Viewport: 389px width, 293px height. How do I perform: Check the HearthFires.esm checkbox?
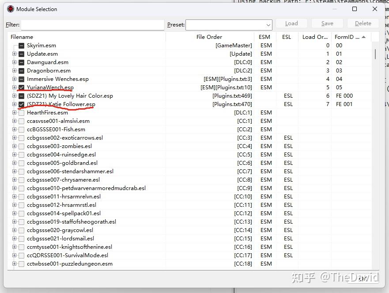click(22, 113)
